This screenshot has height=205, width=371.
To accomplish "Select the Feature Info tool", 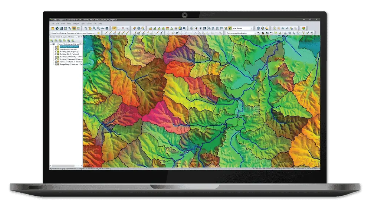I will point(139,28).
